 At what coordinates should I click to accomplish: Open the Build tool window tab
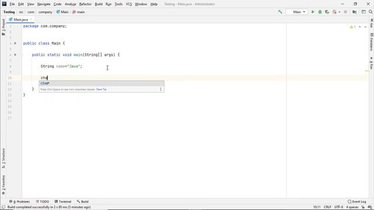pos(82,201)
